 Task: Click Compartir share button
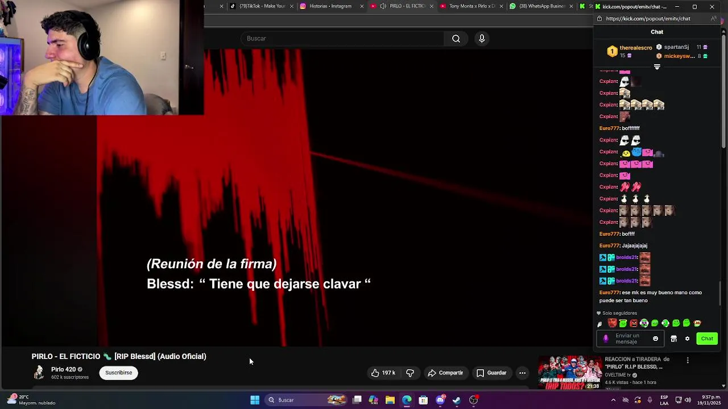click(445, 373)
